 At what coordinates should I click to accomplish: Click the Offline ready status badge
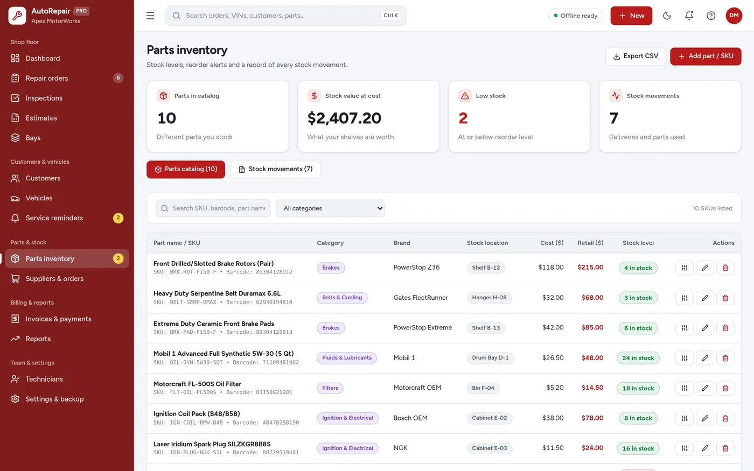(x=575, y=16)
